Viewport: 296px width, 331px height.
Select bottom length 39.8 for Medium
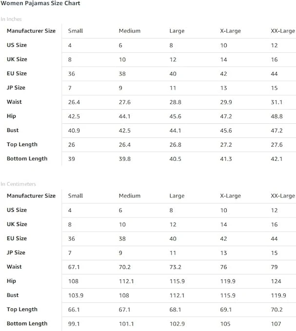click(x=125, y=158)
